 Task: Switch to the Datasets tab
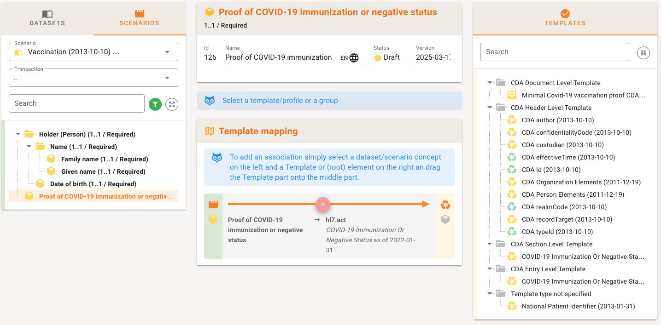47,18
